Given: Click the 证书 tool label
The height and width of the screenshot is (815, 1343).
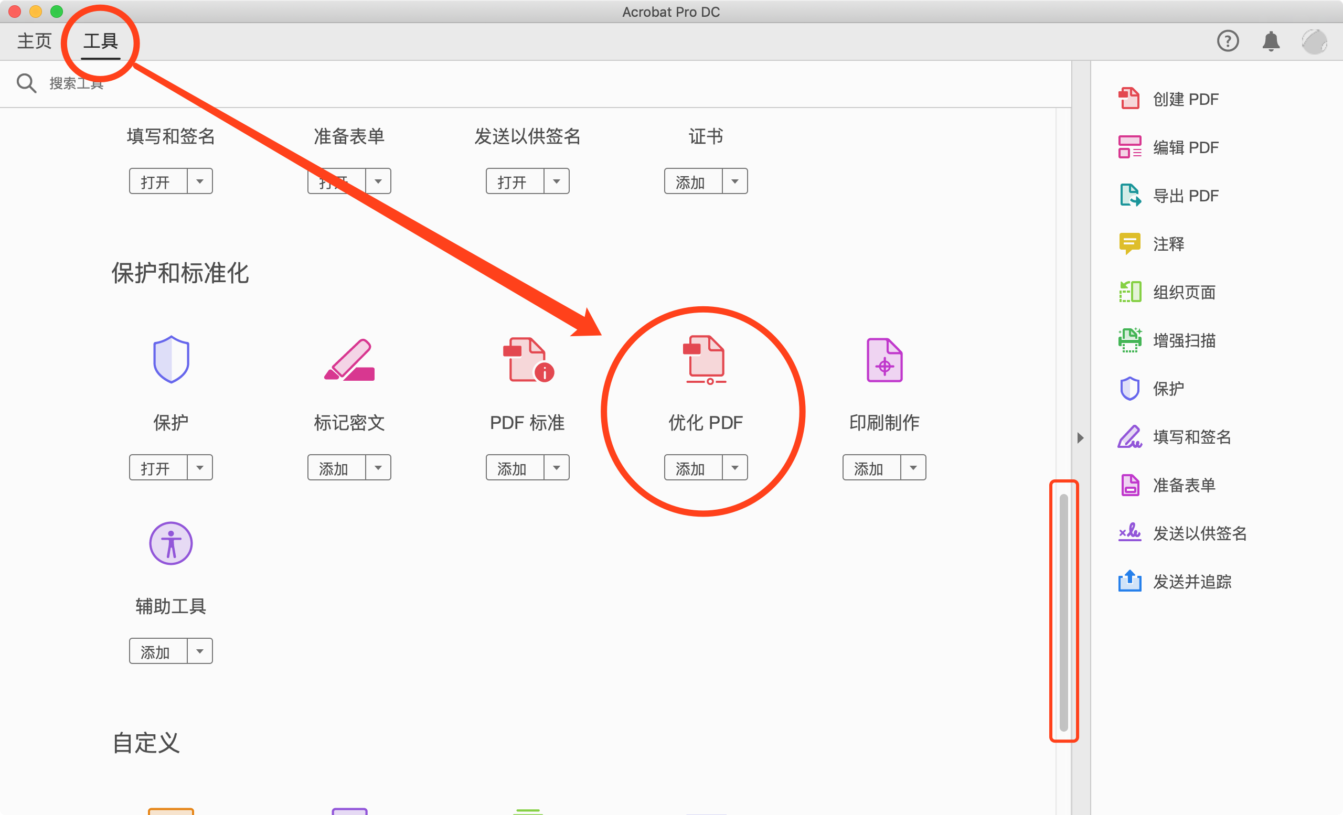Looking at the screenshot, I should 706,136.
